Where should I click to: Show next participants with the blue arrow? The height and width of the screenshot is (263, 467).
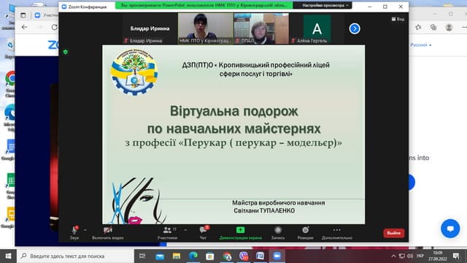pos(355,28)
